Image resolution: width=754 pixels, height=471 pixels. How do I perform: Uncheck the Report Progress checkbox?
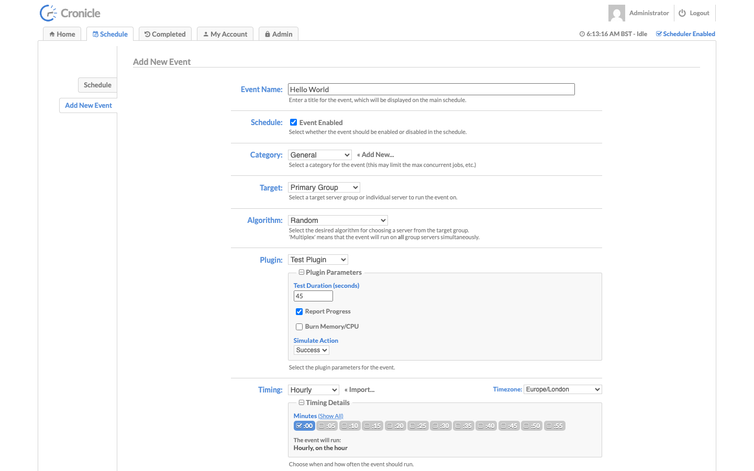click(x=299, y=311)
